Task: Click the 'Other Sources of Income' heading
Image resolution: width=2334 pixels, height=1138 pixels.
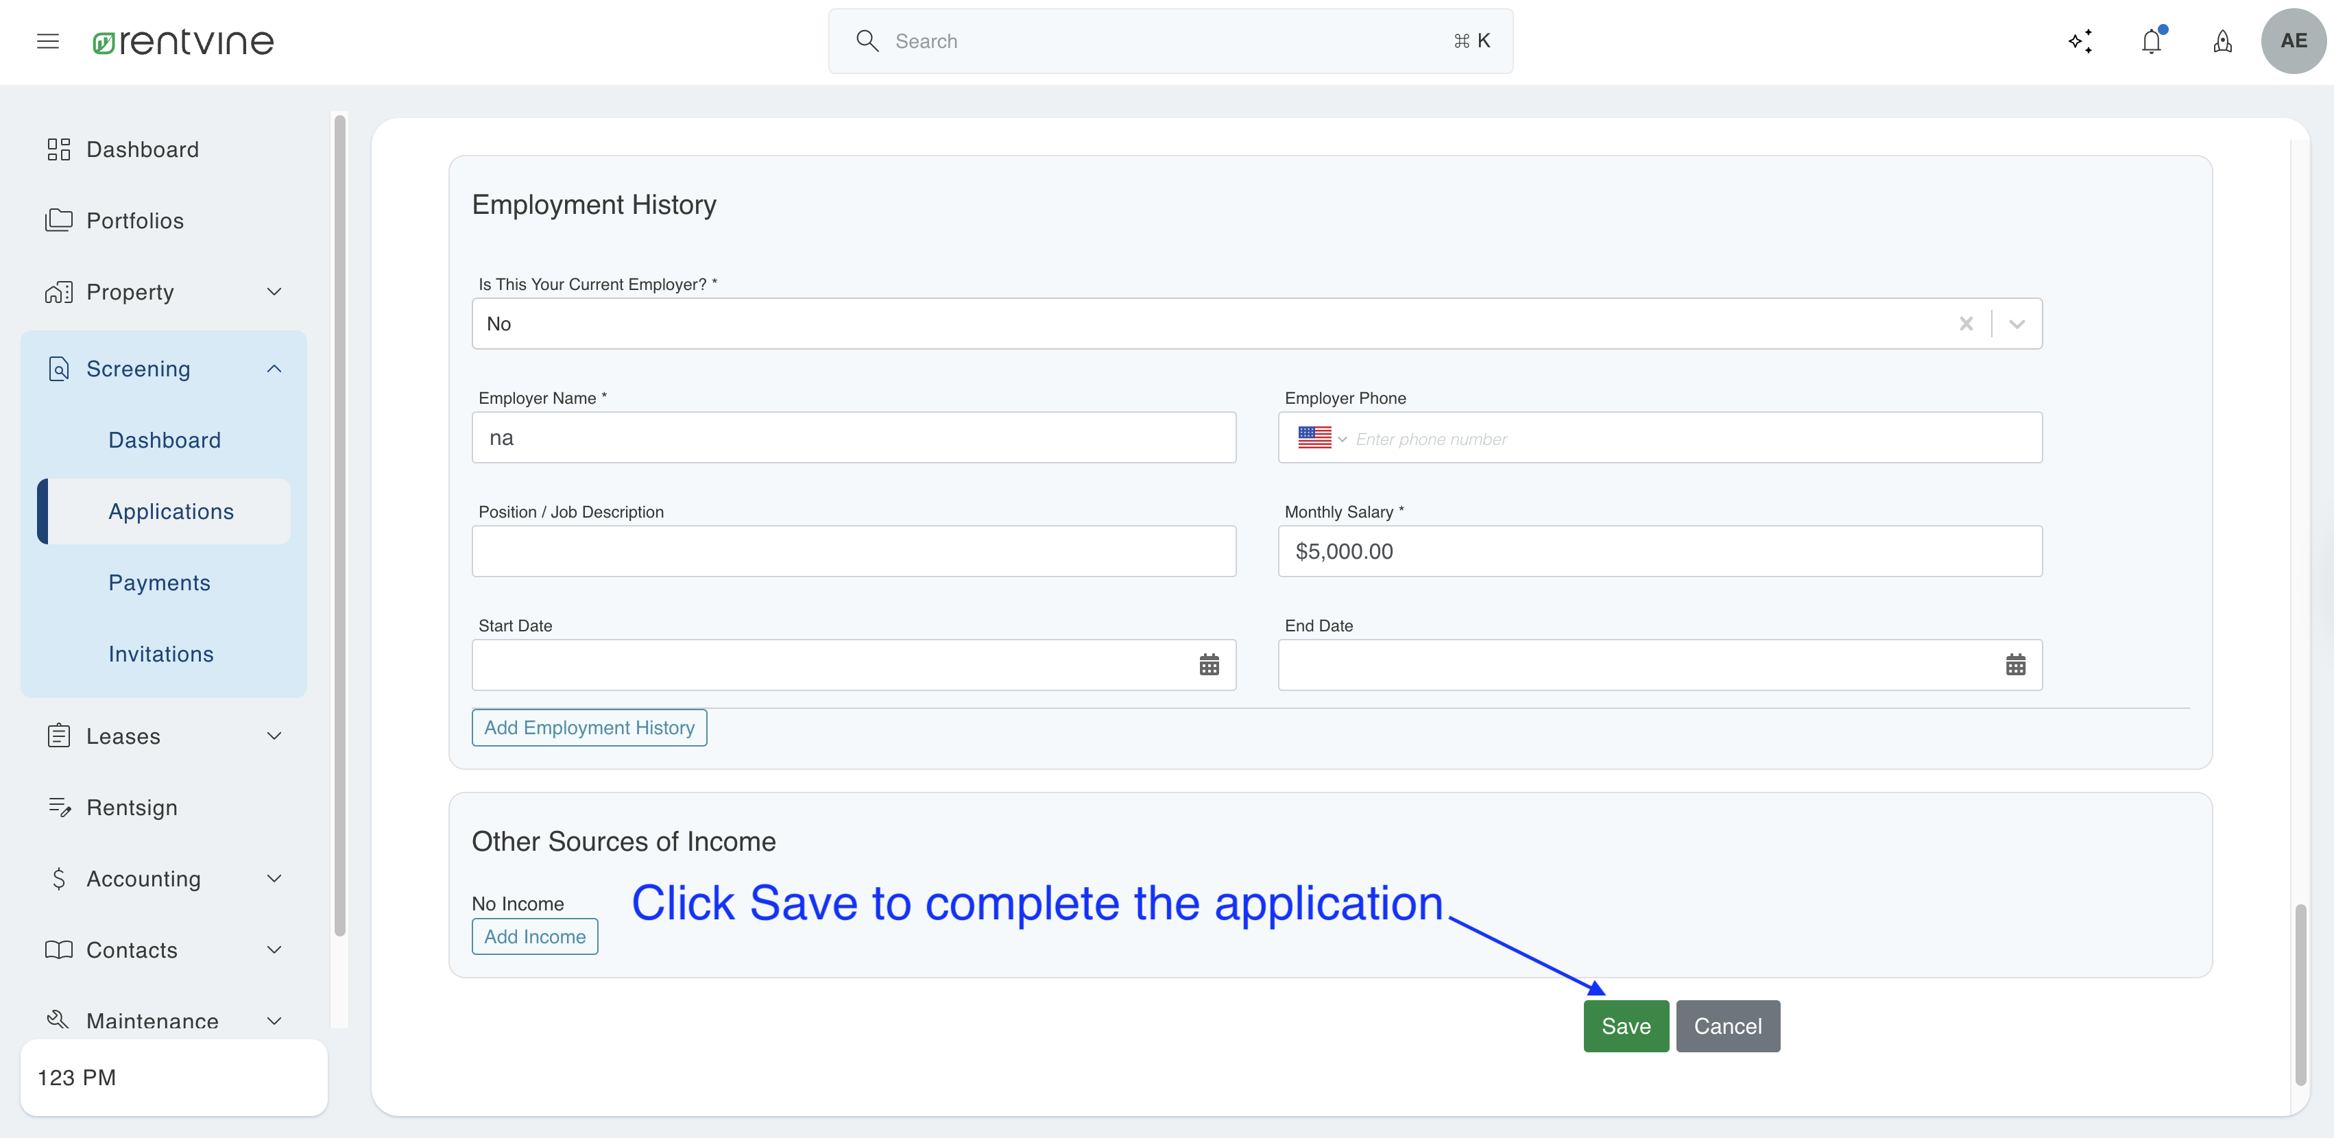Action: pyautogui.click(x=623, y=842)
